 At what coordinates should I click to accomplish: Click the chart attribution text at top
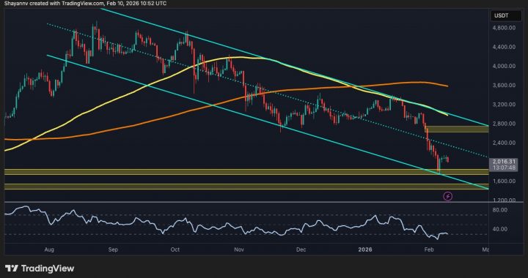[86, 4]
